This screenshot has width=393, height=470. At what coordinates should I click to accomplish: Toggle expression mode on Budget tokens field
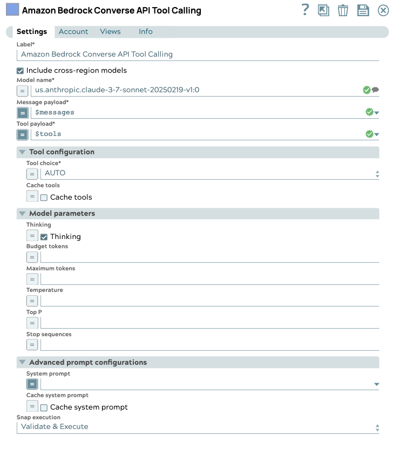coord(32,257)
